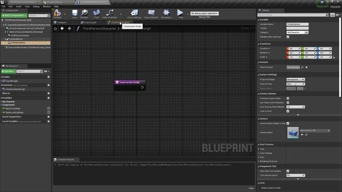Viewport: 342px width, 192px height.
Task: Open the Play options dropdown arrow
Action: [188, 14]
